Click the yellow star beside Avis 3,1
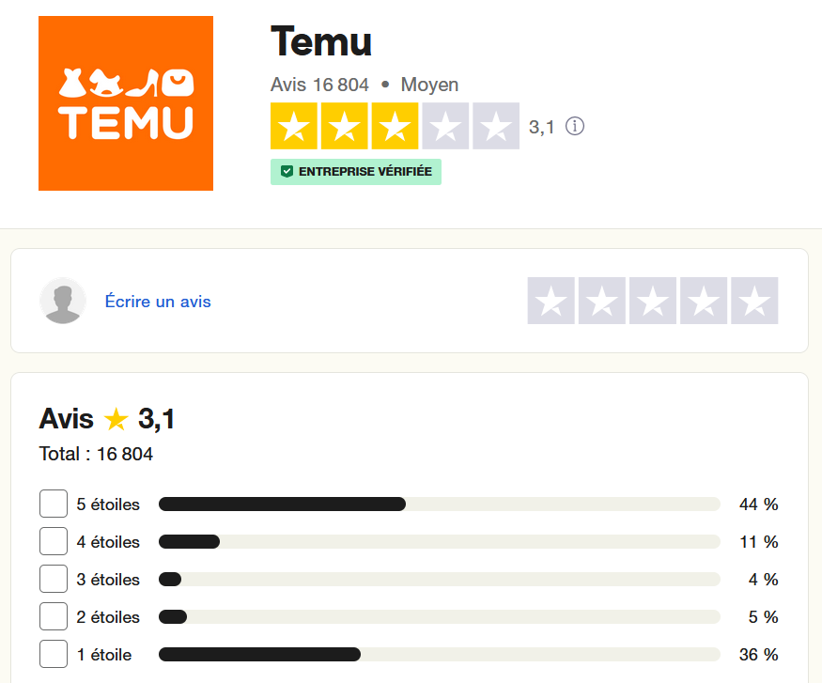The height and width of the screenshot is (683, 822). [x=116, y=419]
